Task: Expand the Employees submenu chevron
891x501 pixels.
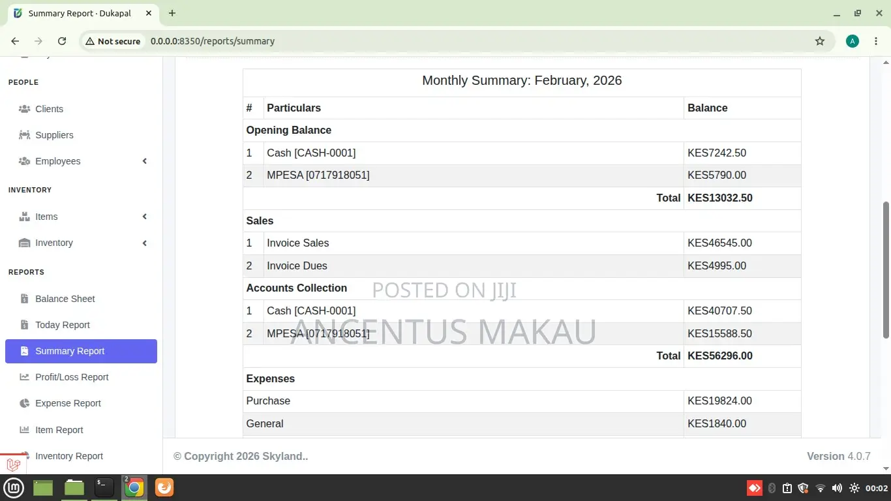Action: pos(145,161)
